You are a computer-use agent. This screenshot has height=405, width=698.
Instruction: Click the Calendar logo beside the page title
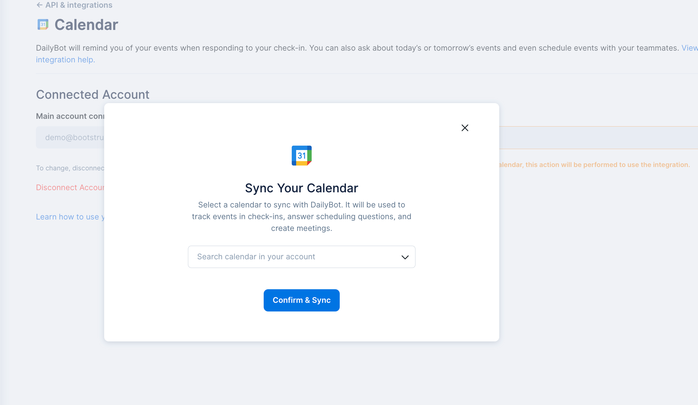click(43, 24)
